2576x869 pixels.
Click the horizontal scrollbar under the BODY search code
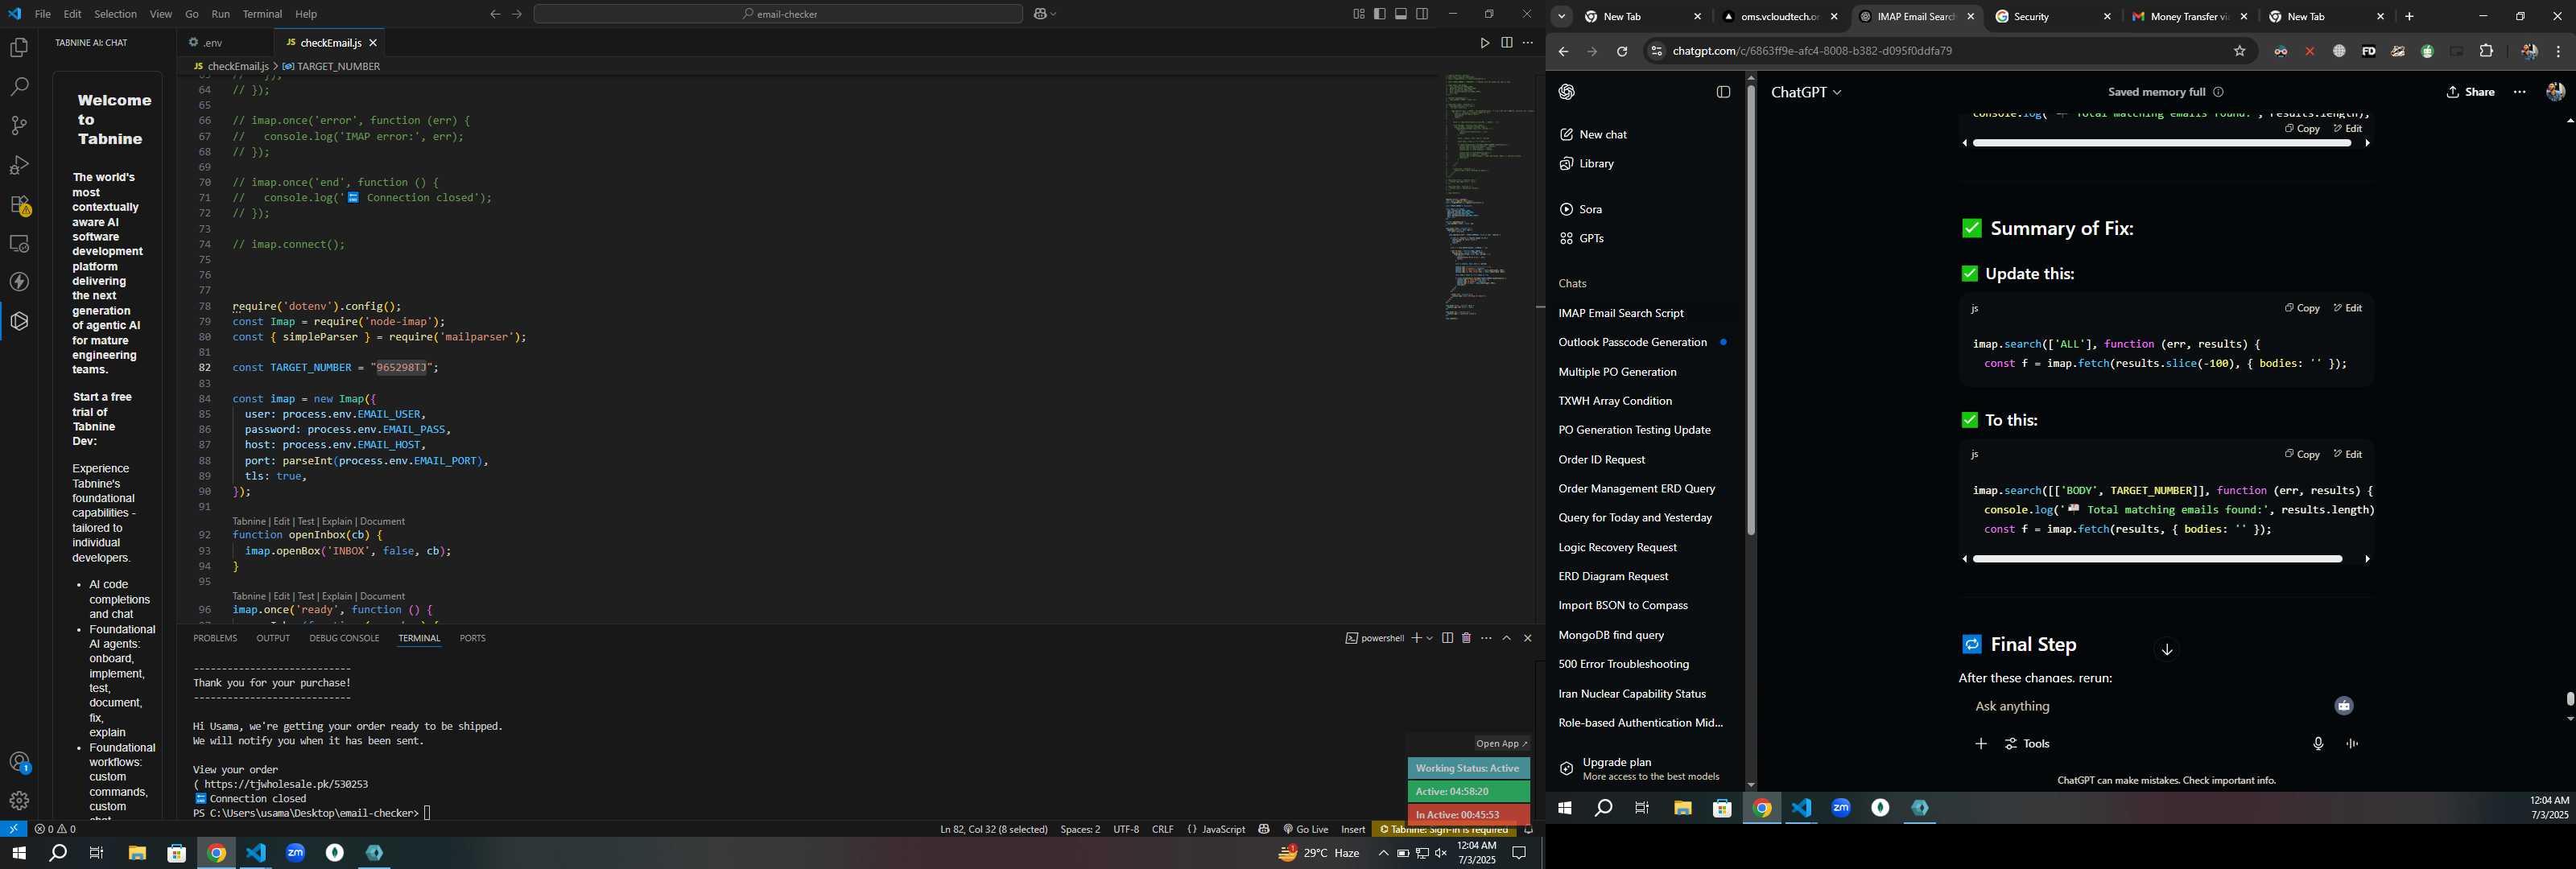(x=2156, y=560)
